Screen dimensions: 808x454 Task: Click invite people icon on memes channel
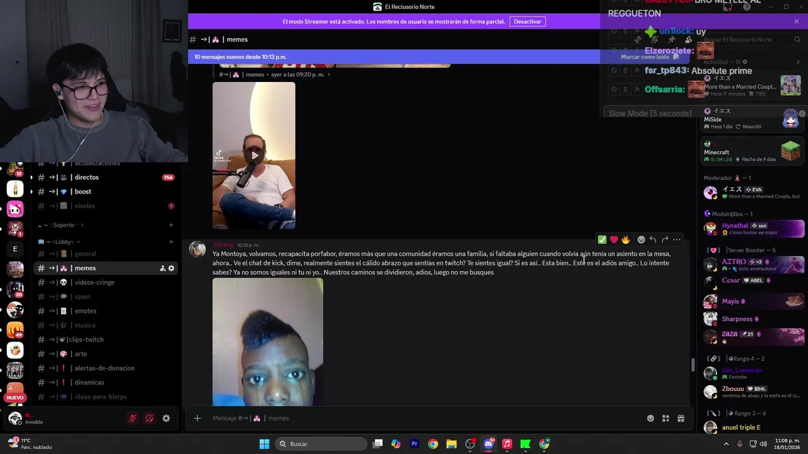click(x=162, y=268)
